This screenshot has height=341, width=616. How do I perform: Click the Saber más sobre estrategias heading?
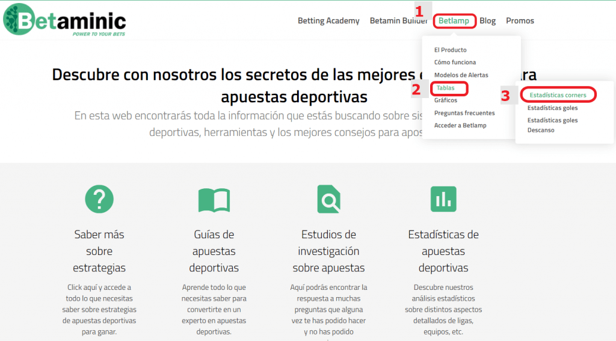tap(99, 251)
